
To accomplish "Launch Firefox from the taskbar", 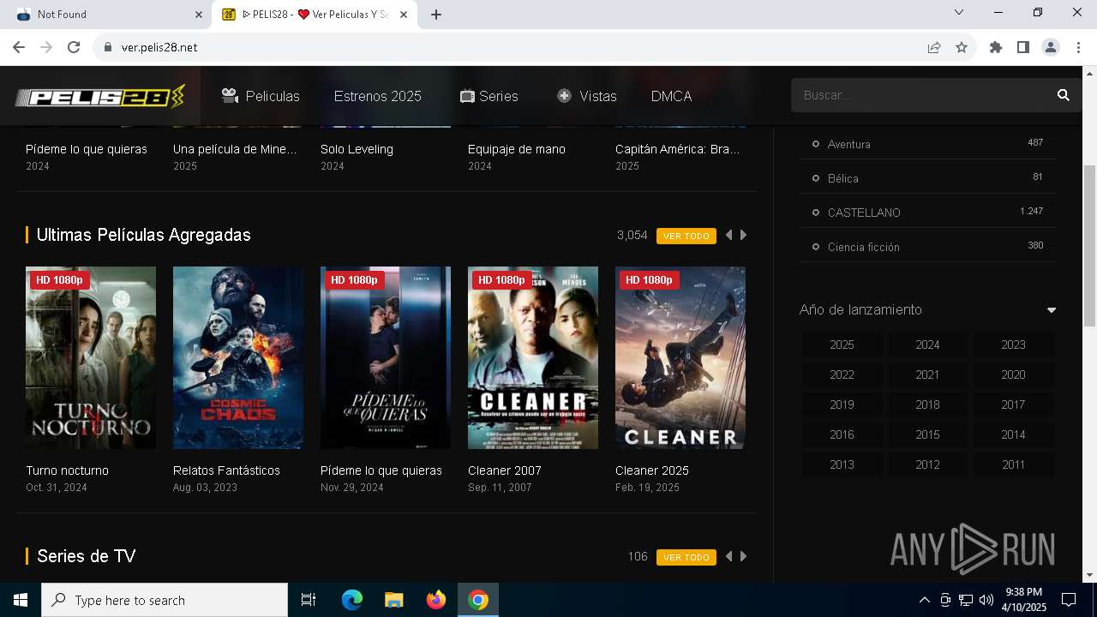I will pyautogui.click(x=436, y=600).
